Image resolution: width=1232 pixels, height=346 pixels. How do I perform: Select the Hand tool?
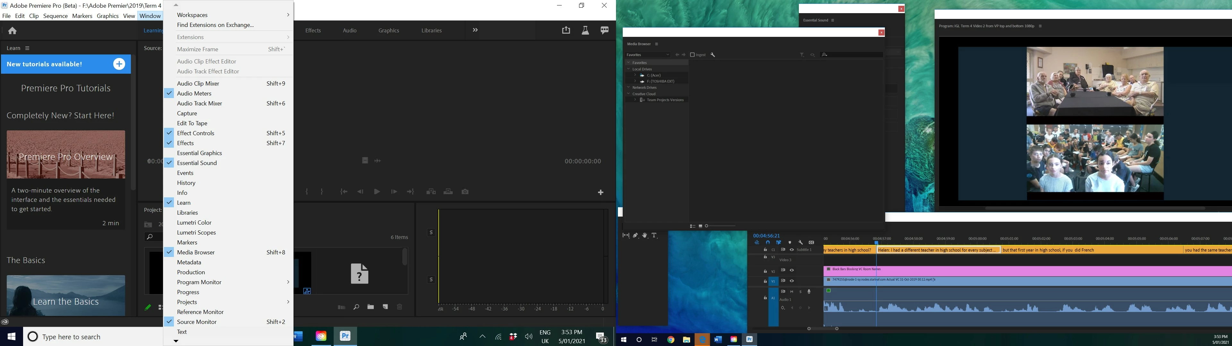coord(645,235)
